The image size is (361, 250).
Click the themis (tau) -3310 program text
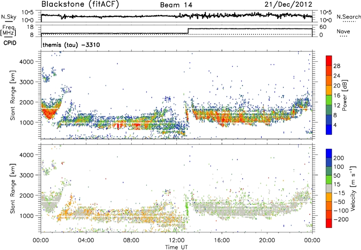click(x=71, y=45)
